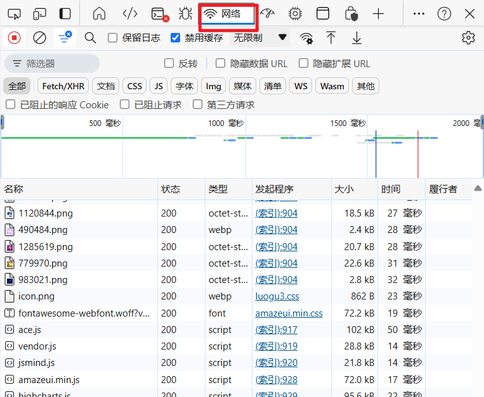Open the Console panel icon
Image resolution: width=484 pixels, height=397 pixels.
159,13
